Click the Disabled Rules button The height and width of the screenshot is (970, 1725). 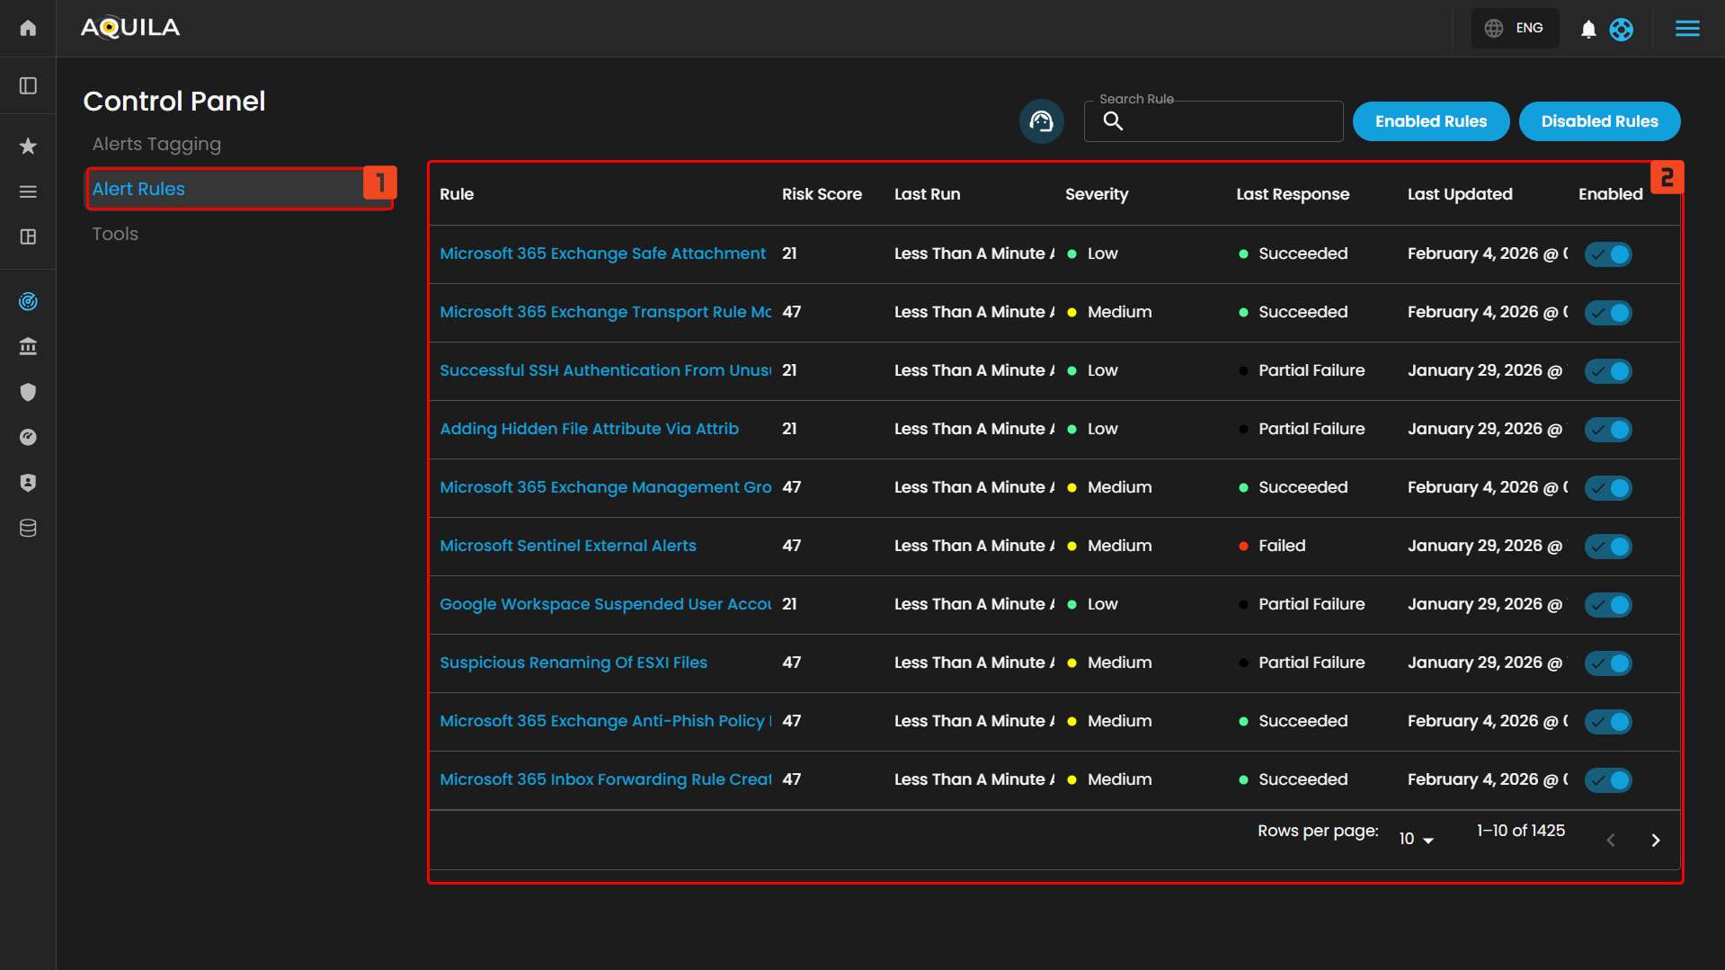(1599, 121)
